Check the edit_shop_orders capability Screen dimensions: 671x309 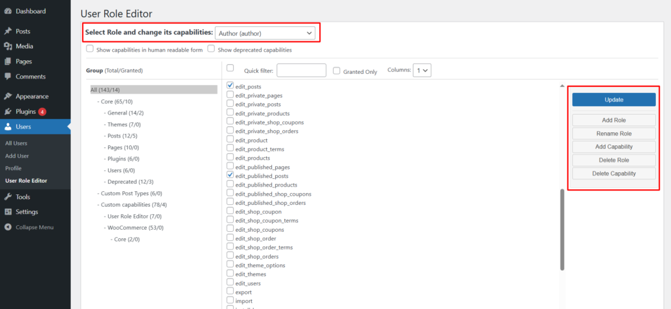230,255
